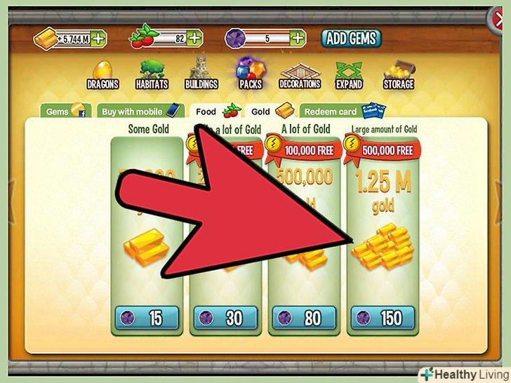Open the Dragons shop category

pos(102,76)
